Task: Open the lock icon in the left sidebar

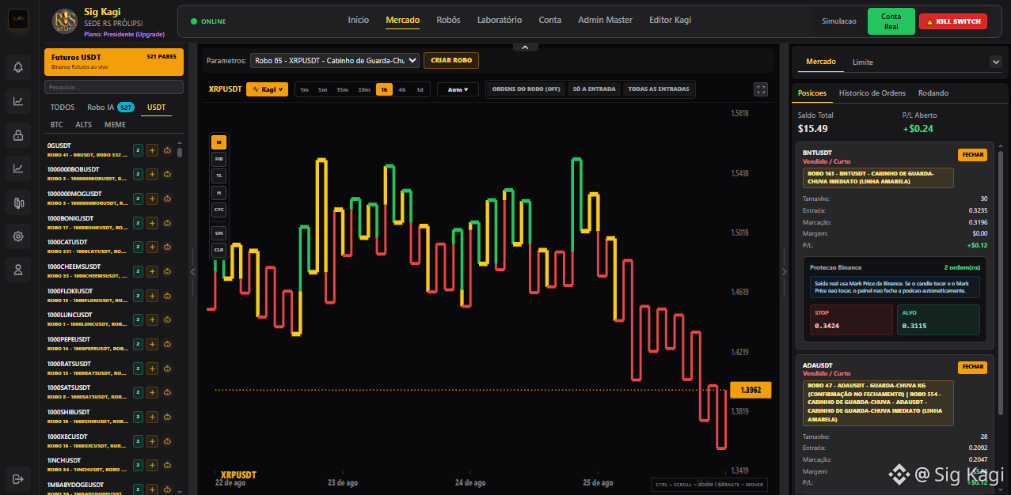Action: point(18,134)
